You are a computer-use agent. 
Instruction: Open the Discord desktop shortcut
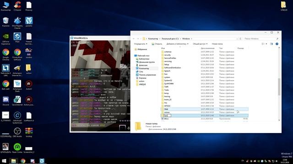pos(5,101)
